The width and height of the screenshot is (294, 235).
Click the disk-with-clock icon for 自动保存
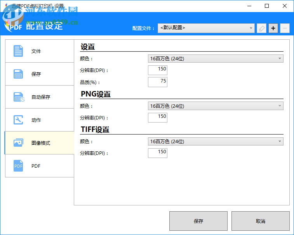19,97
